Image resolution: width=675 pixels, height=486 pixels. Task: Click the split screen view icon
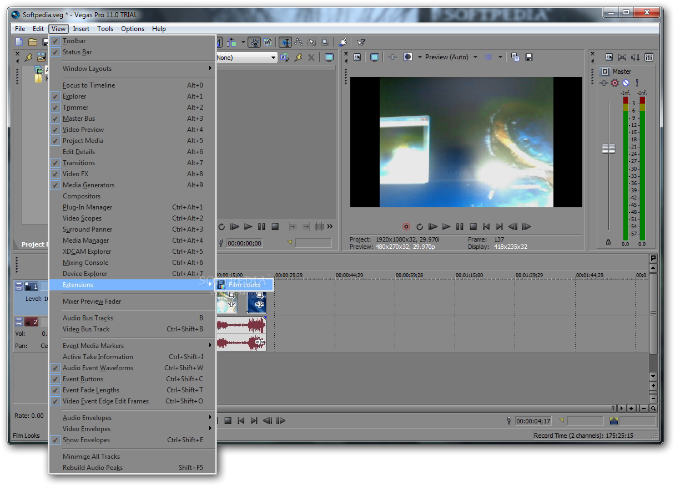[408, 57]
